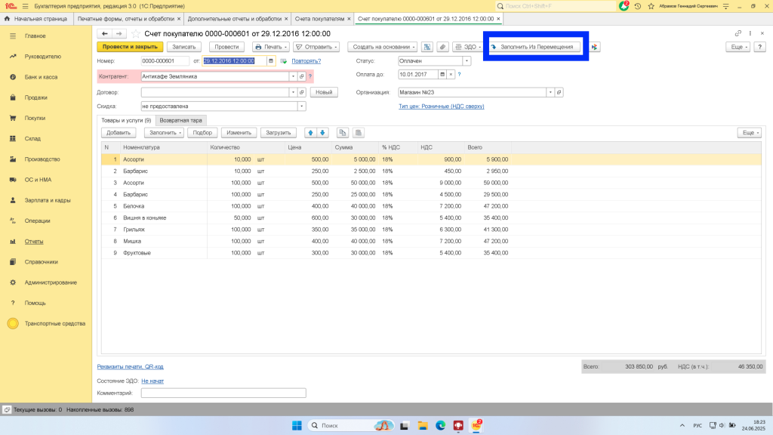Open File Explorer in taskbar
The width and height of the screenshot is (773, 435).
[x=423, y=425]
